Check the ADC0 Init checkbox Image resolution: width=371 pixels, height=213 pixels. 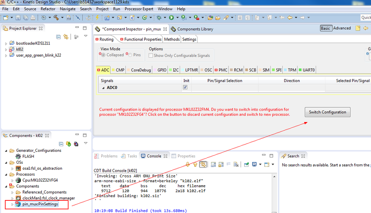tap(185, 87)
